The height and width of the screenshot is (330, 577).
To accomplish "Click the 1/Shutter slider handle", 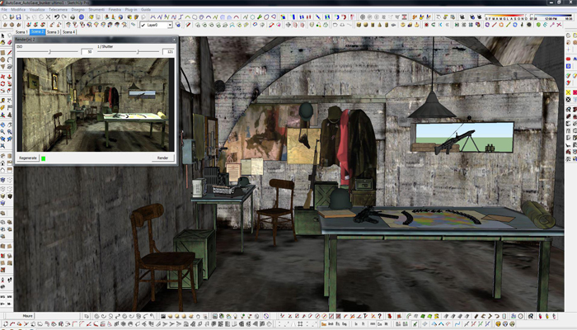I will click(x=137, y=51).
